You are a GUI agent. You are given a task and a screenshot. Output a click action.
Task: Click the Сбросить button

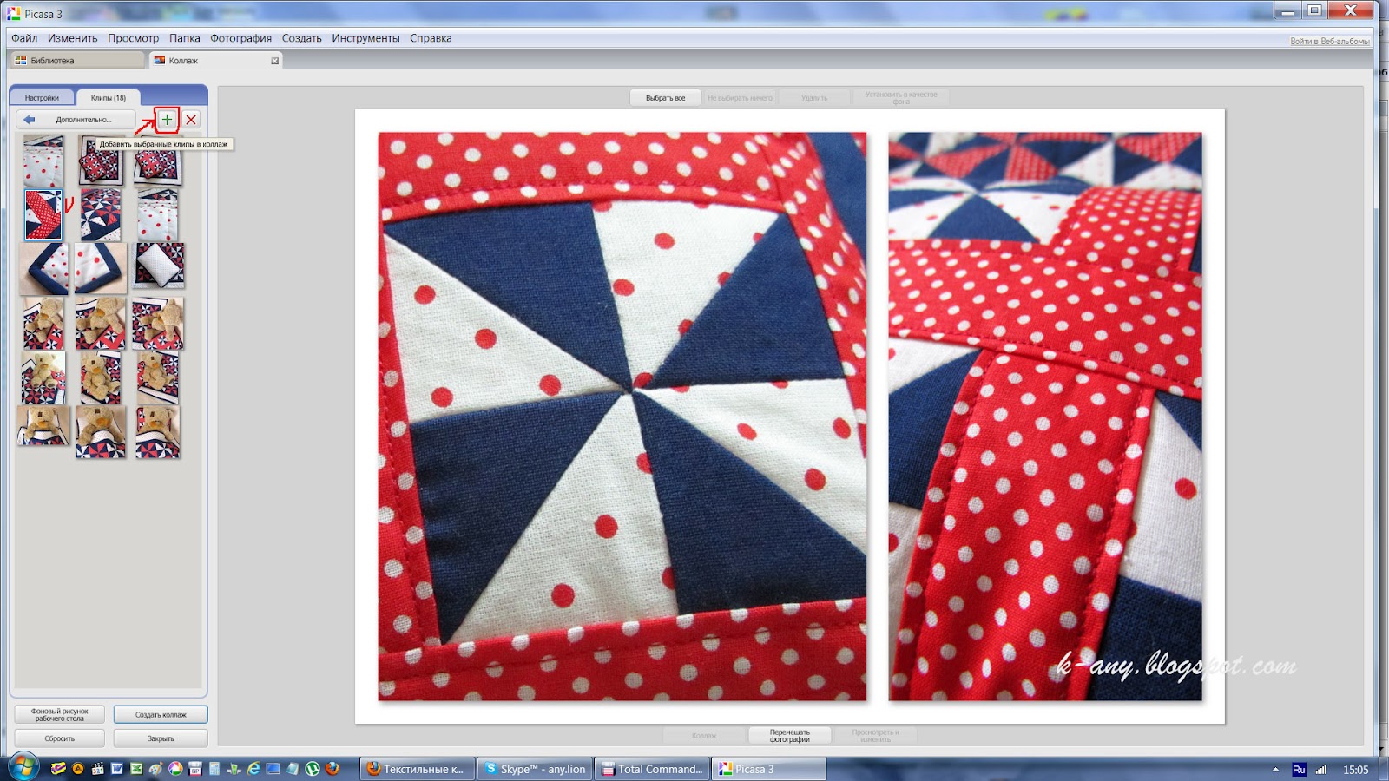coord(60,738)
